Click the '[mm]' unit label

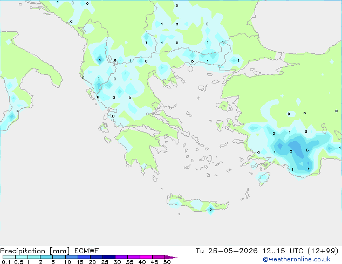[59, 251]
